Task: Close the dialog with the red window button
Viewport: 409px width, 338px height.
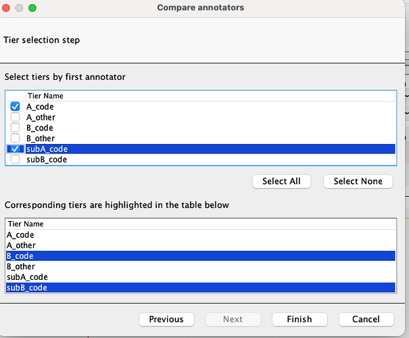Action: (8, 8)
